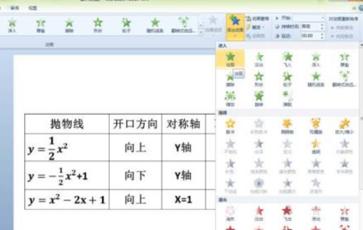The height and width of the screenshot is (230, 363).
Task: Choose 缩放 entrance effect in dropdown panel
Action: coord(230,99)
